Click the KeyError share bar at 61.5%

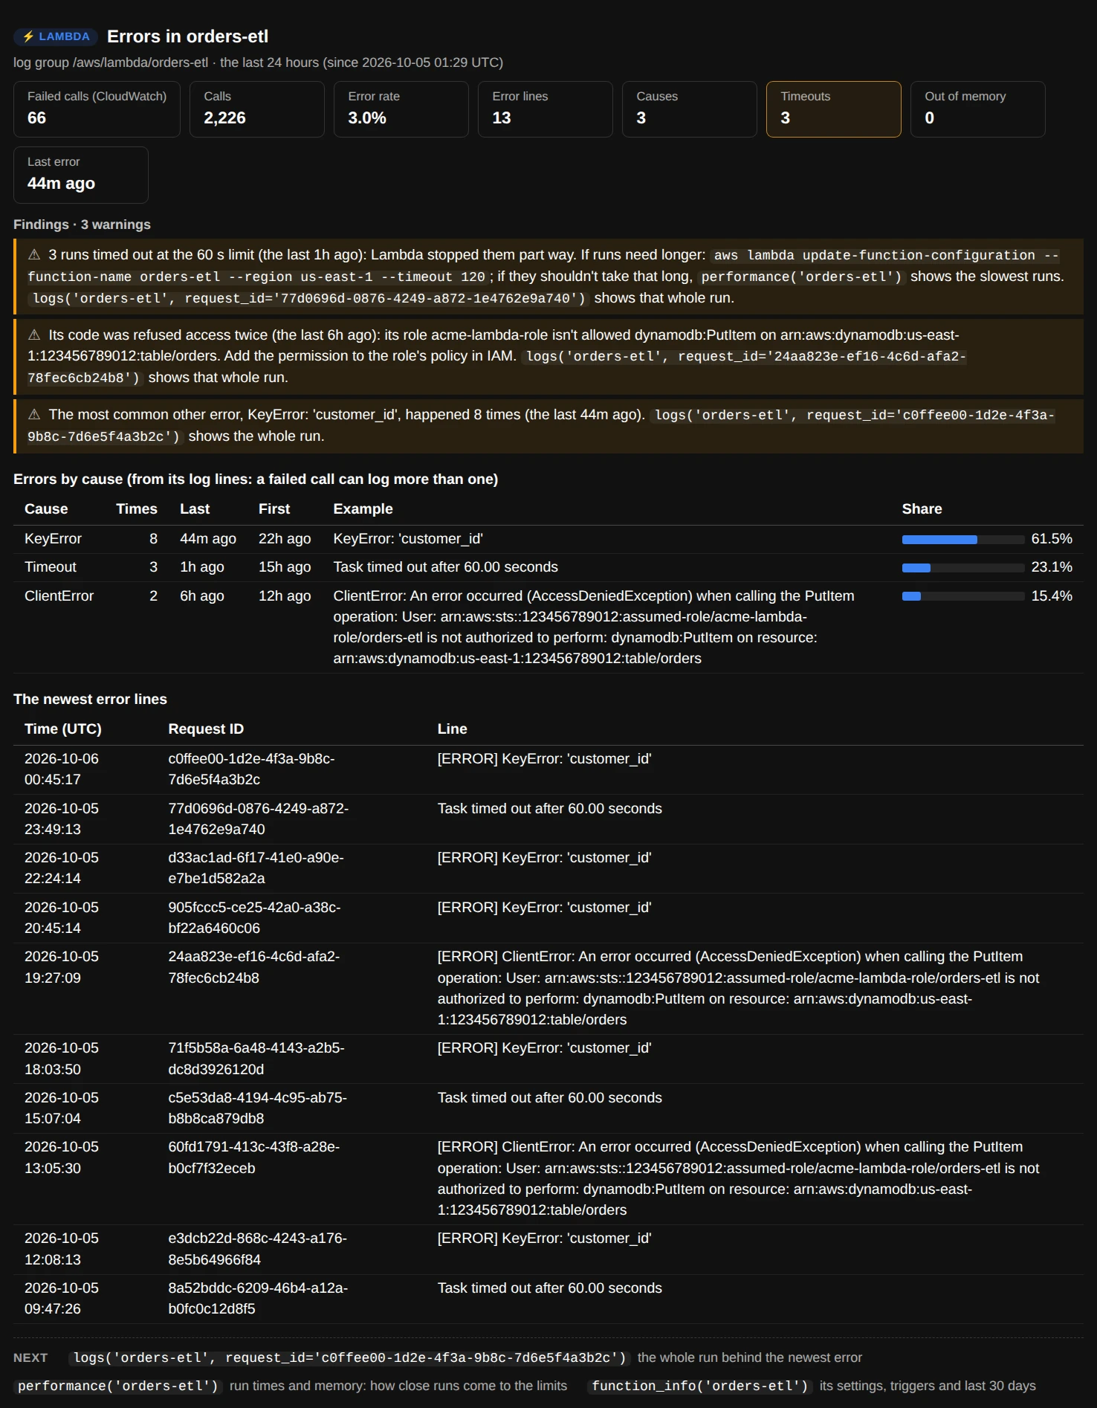(x=962, y=540)
